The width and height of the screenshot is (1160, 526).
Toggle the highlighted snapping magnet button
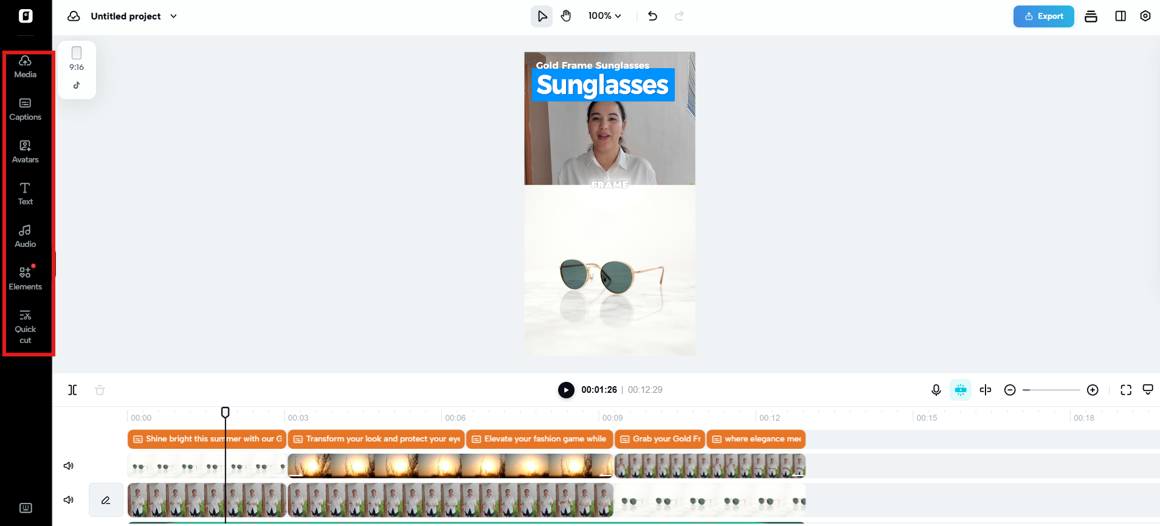(x=961, y=390)
